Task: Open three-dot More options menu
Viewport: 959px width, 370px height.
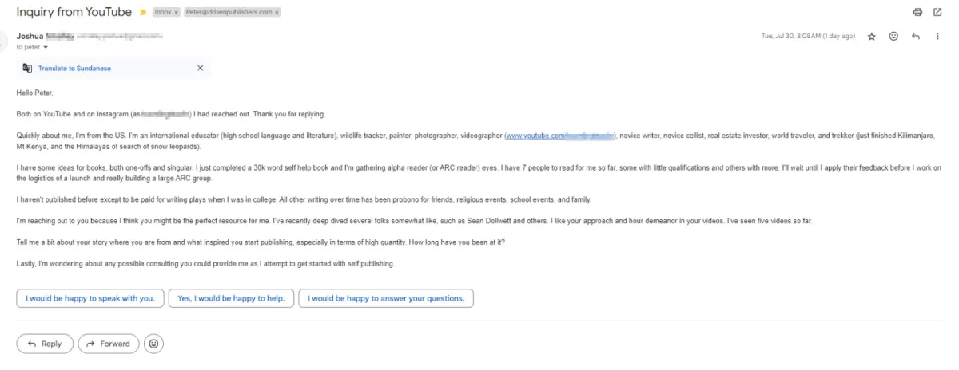Action: [x=937, y=37]
